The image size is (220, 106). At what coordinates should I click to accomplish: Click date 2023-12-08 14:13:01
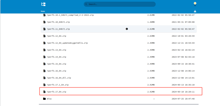coord(183,78)
